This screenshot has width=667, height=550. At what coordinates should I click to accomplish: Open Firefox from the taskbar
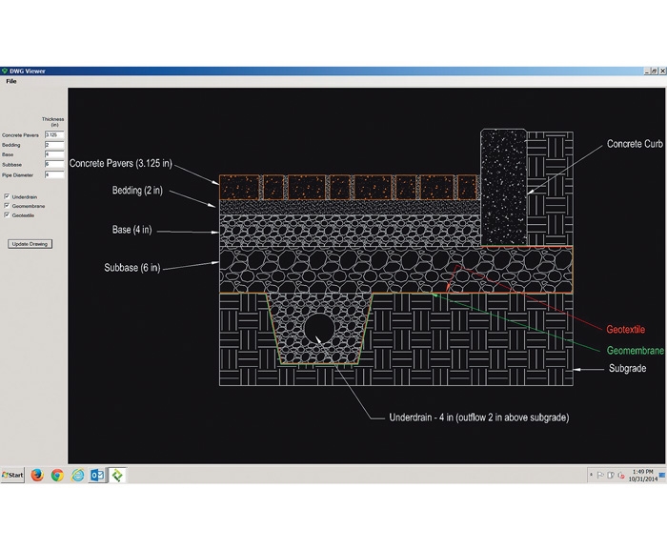click(36, 475)
